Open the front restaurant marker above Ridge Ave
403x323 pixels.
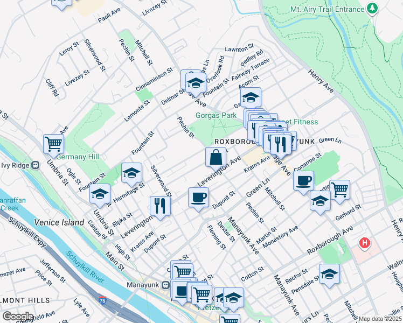click(x=281, y=145)
